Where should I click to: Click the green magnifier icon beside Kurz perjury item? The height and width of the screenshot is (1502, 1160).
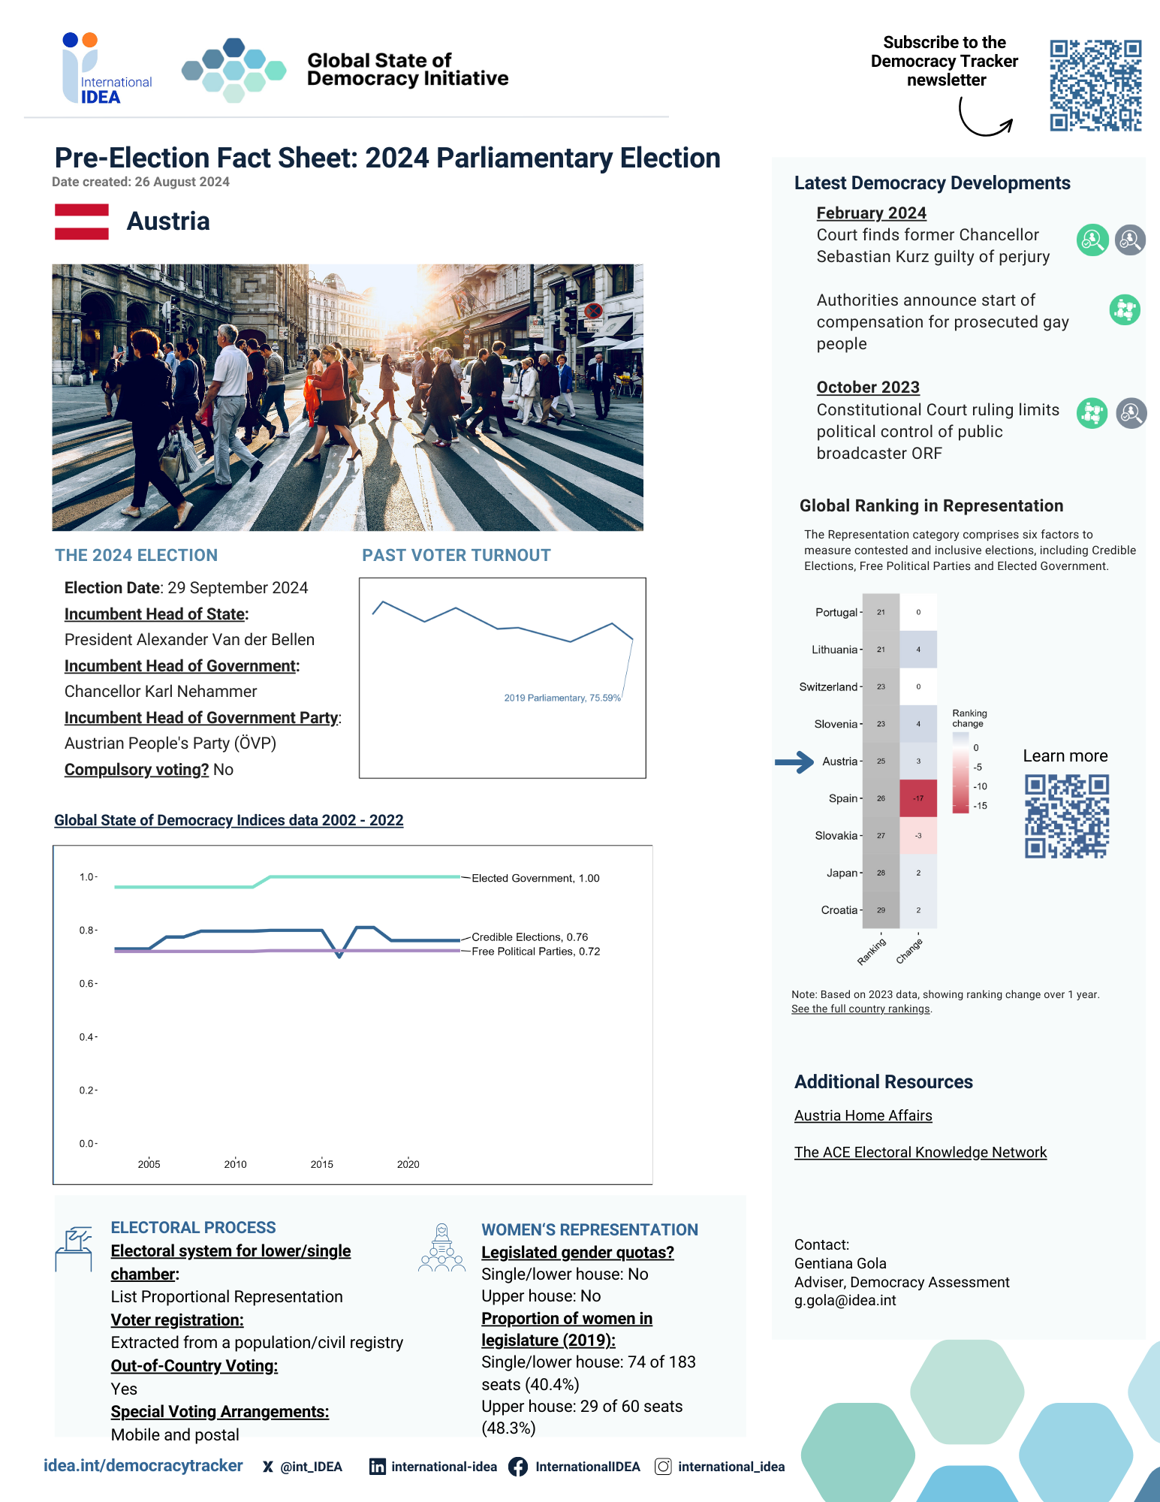pyautogui.click(x=1092, y=240)
